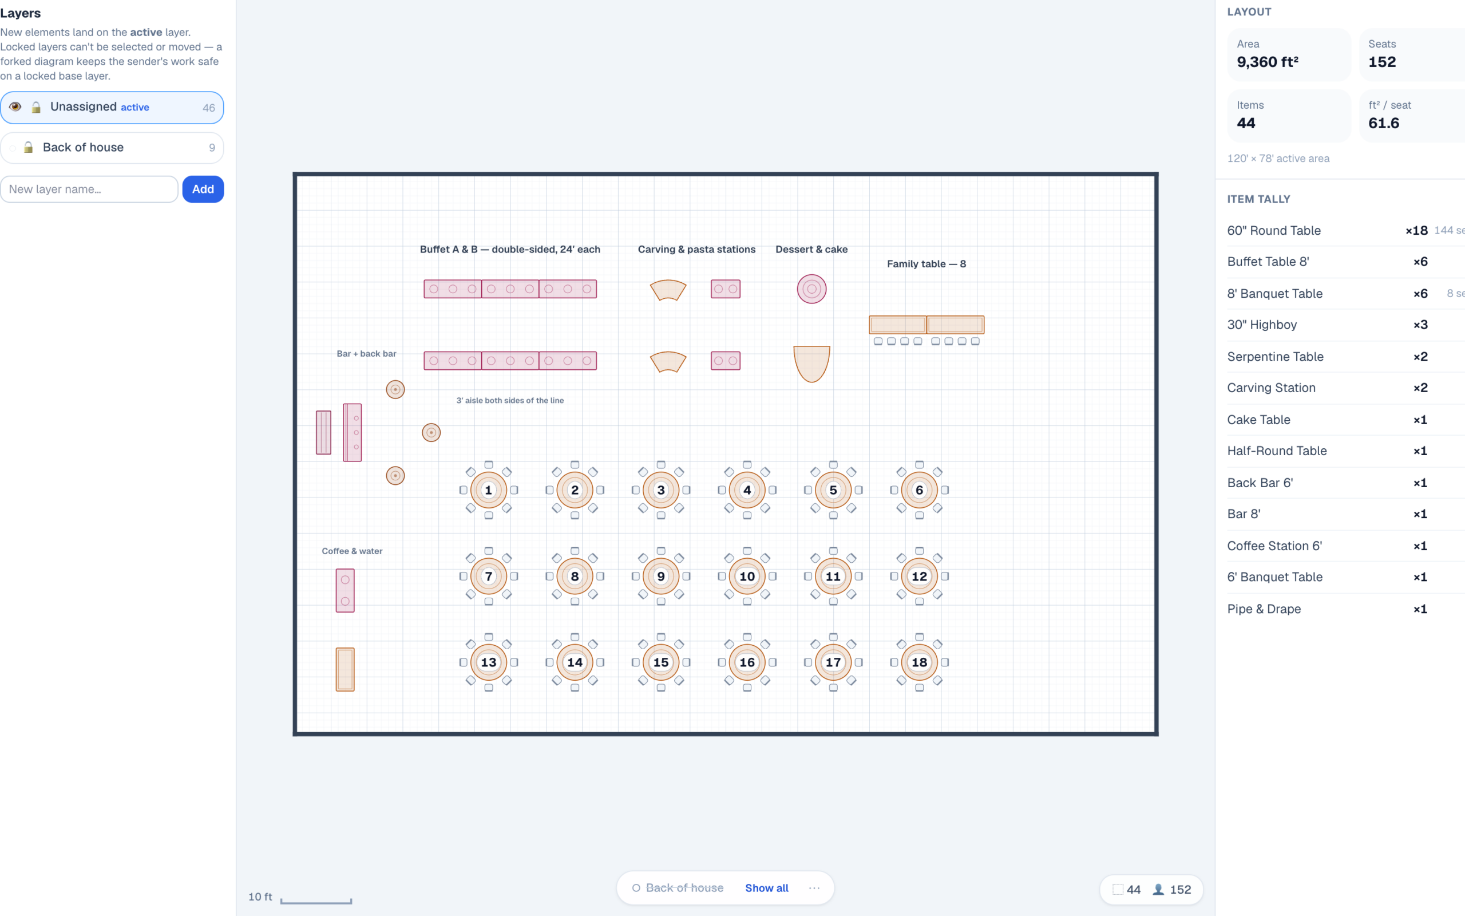Click the 'Dessert & cake' label
Viewport: 1465px width, 916px height.
811,249
